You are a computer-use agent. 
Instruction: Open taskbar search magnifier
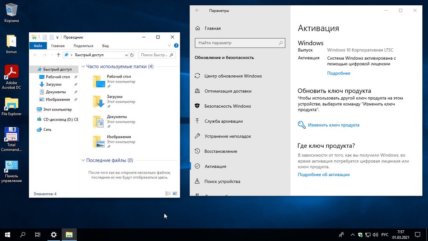pyautogui.click(x=23, y=235)
